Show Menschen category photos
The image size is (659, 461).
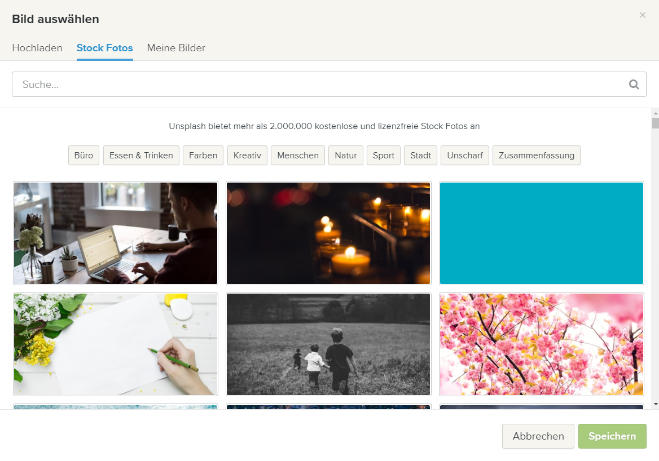pos(297,156)
